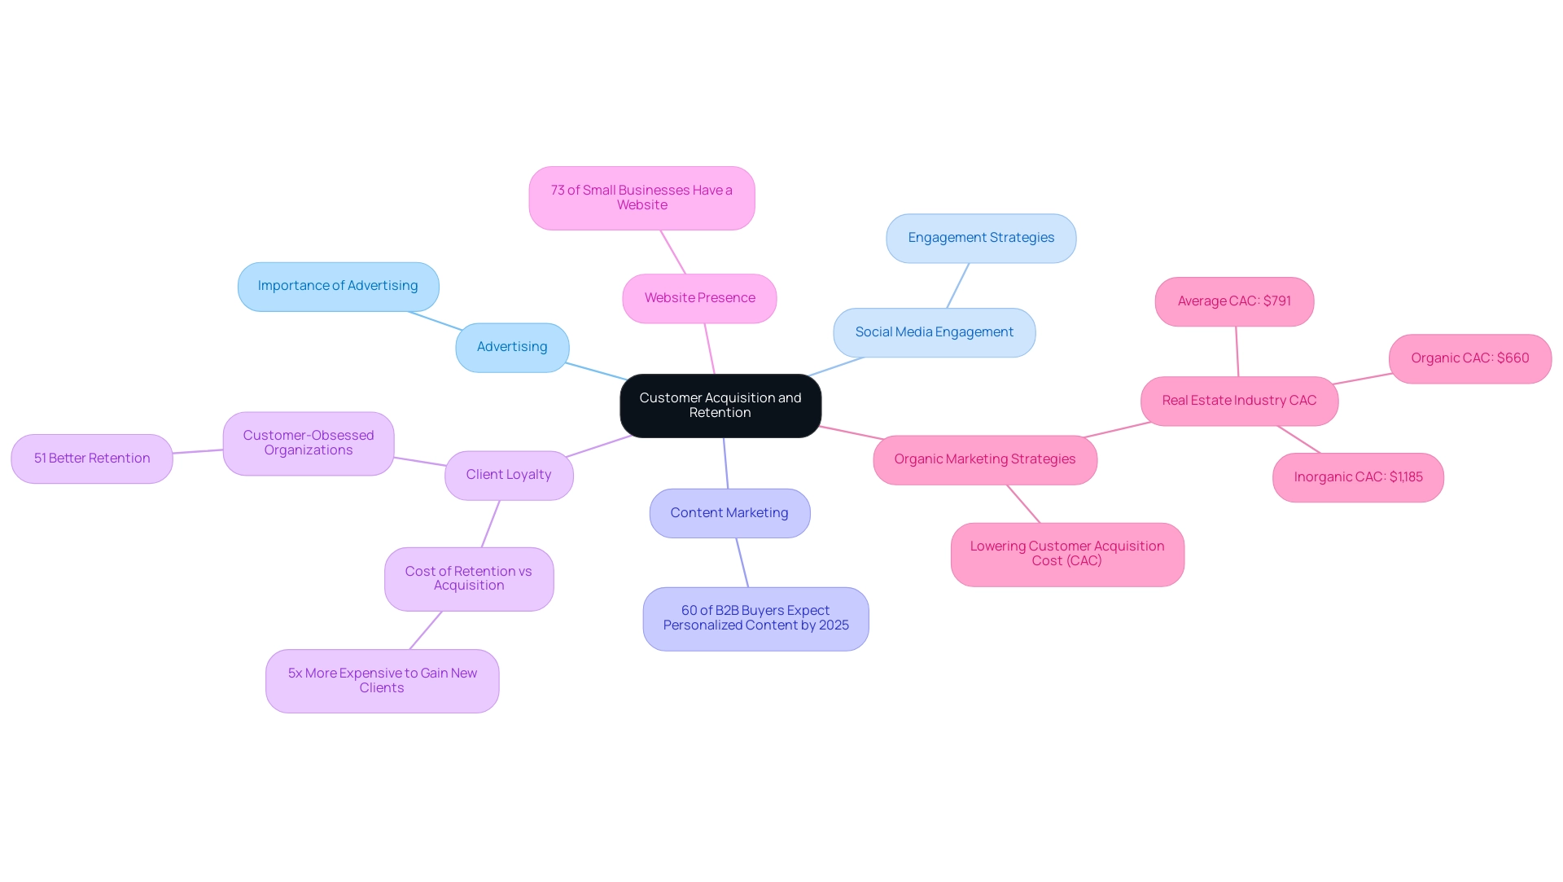Expand the Advertising subtopic branch

coord(512,344)
